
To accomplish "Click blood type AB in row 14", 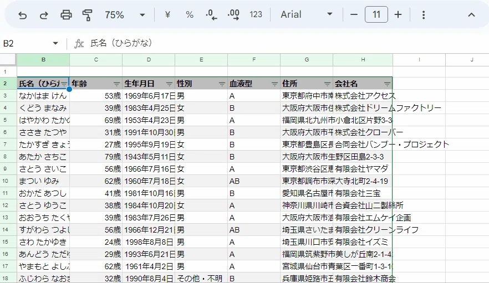I will pyautogui.click(x=254, y=230).
